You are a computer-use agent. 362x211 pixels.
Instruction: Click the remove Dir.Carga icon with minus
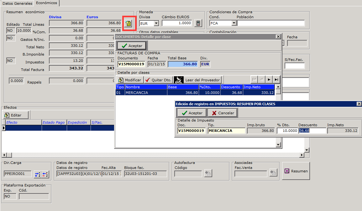pyautogui.click(x=45, y=174)
